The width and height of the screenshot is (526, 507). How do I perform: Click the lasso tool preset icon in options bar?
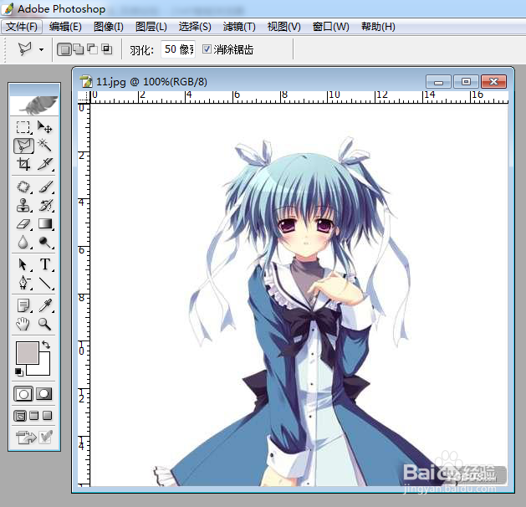tap(25, 49)
